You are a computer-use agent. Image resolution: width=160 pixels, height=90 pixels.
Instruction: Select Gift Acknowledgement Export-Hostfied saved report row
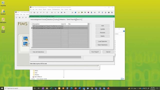(60, 26)
